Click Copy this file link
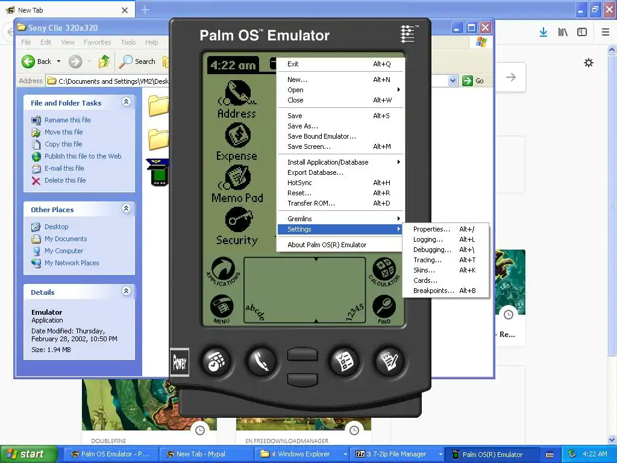Viewport: 617px width, 463px height. [63, 144]
